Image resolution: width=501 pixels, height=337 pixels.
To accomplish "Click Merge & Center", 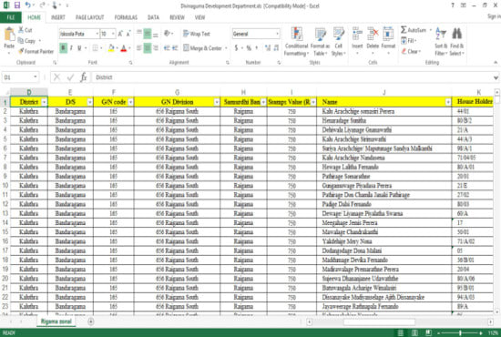I will [x=202, y=48].
